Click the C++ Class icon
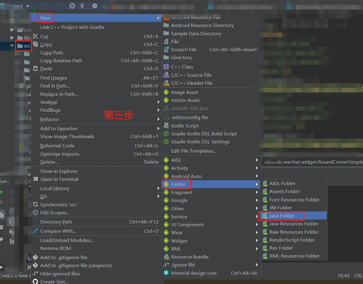Viewport: 363px width, 284px height. (x=166, y=67)
